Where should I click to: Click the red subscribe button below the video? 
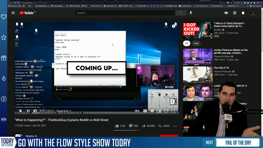click(169, 136)
